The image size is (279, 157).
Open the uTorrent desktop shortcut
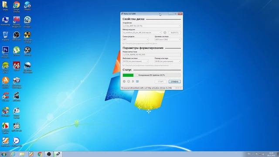pyautogui.click(x=17, y=51)
